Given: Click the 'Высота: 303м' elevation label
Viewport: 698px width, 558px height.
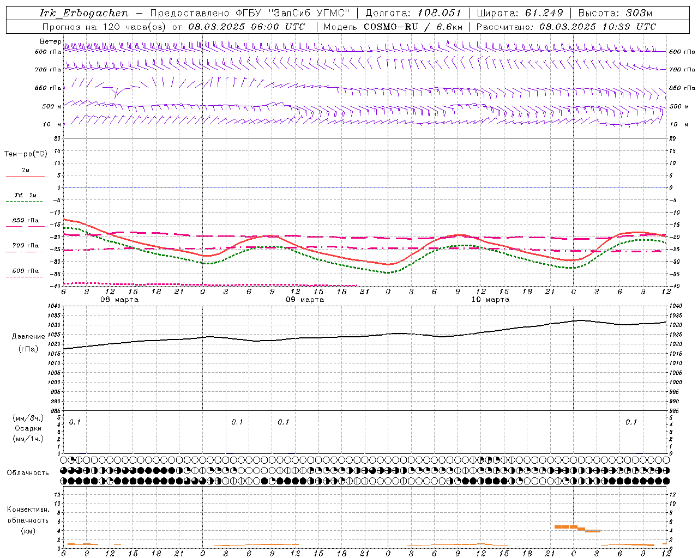Looking at the screenshot, I should pos(616,13).
